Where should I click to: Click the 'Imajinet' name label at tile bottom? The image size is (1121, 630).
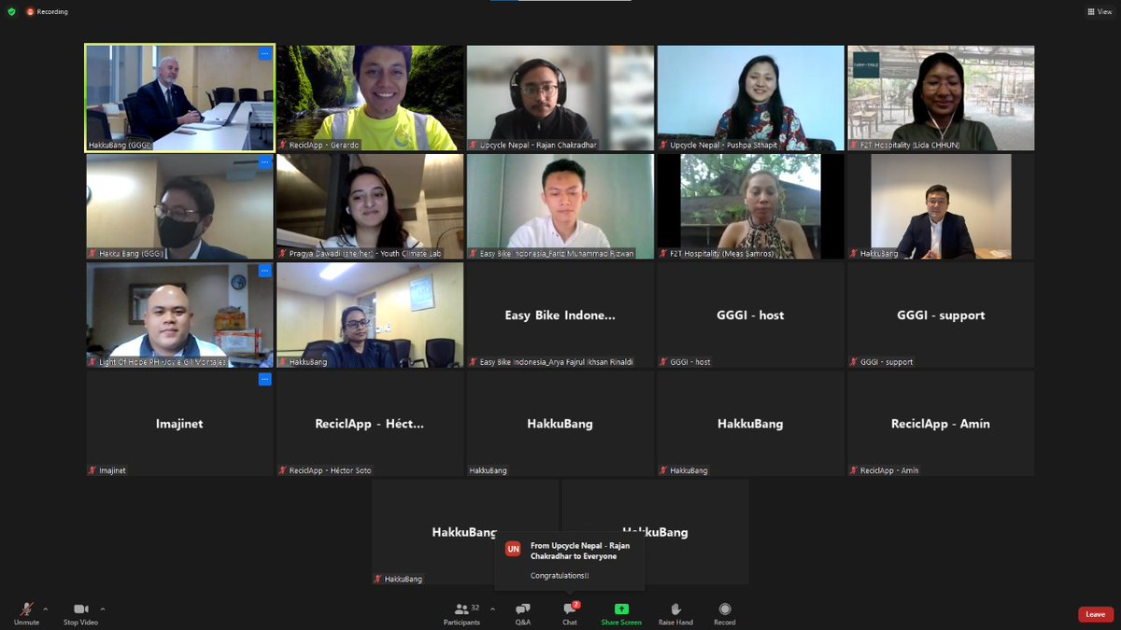coord(112,470)
